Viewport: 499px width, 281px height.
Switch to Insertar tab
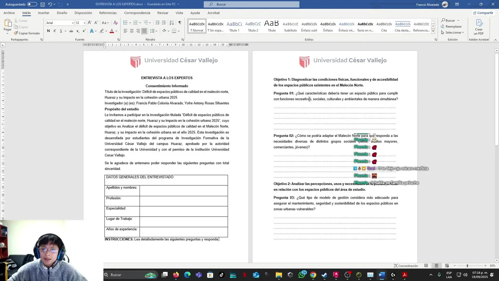[x=43, y=13]
